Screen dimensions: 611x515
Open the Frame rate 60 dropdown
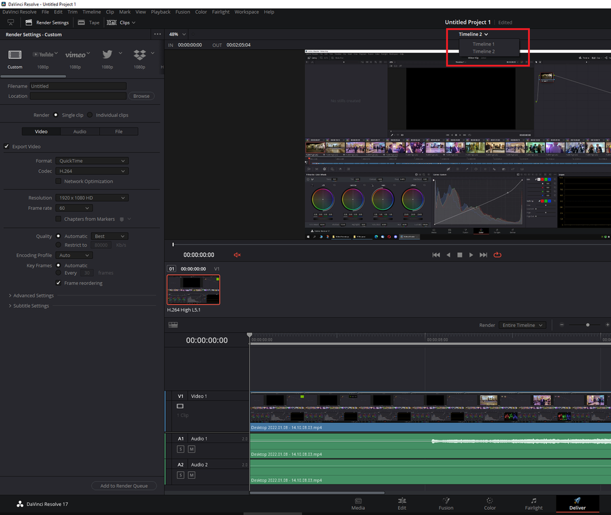74,208
